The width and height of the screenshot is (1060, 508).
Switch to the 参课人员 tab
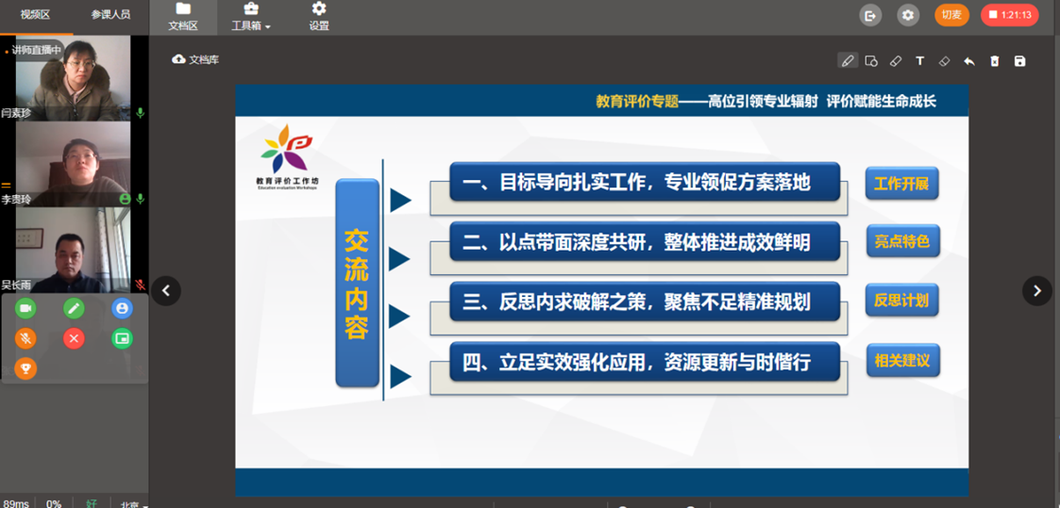[110, 15]
